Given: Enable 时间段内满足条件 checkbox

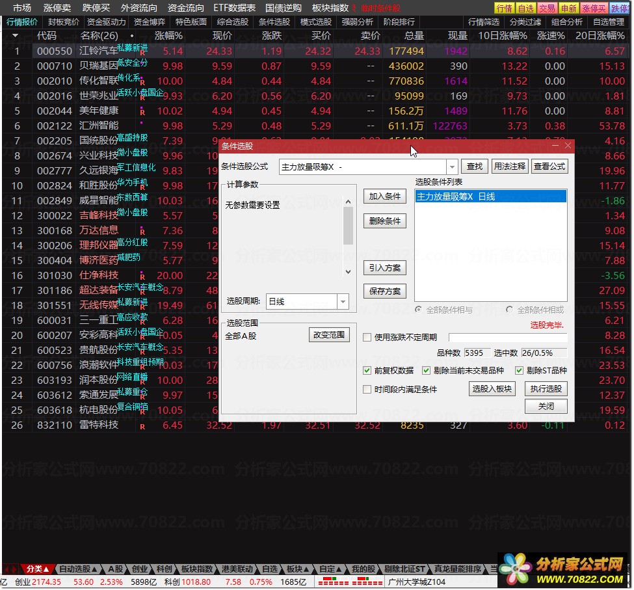Looking at the screenshot, I should [367, 390].
